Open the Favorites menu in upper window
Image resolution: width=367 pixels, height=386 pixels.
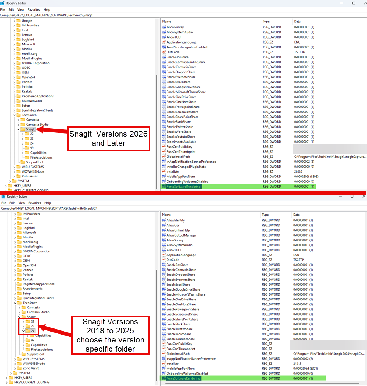pos(33,9)
